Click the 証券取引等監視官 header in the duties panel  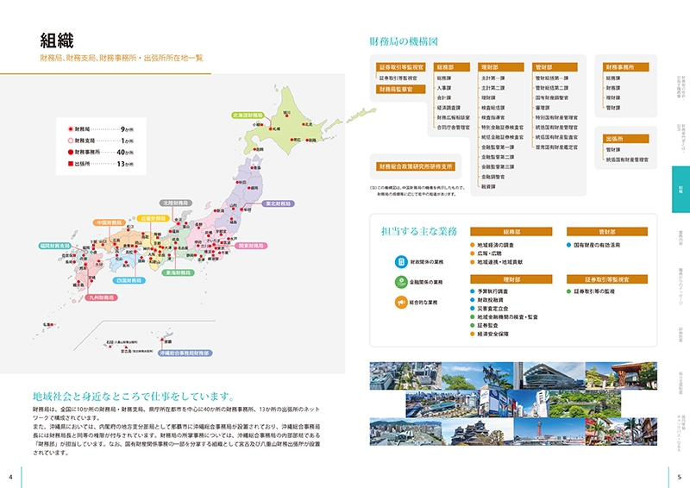point(607,279)
